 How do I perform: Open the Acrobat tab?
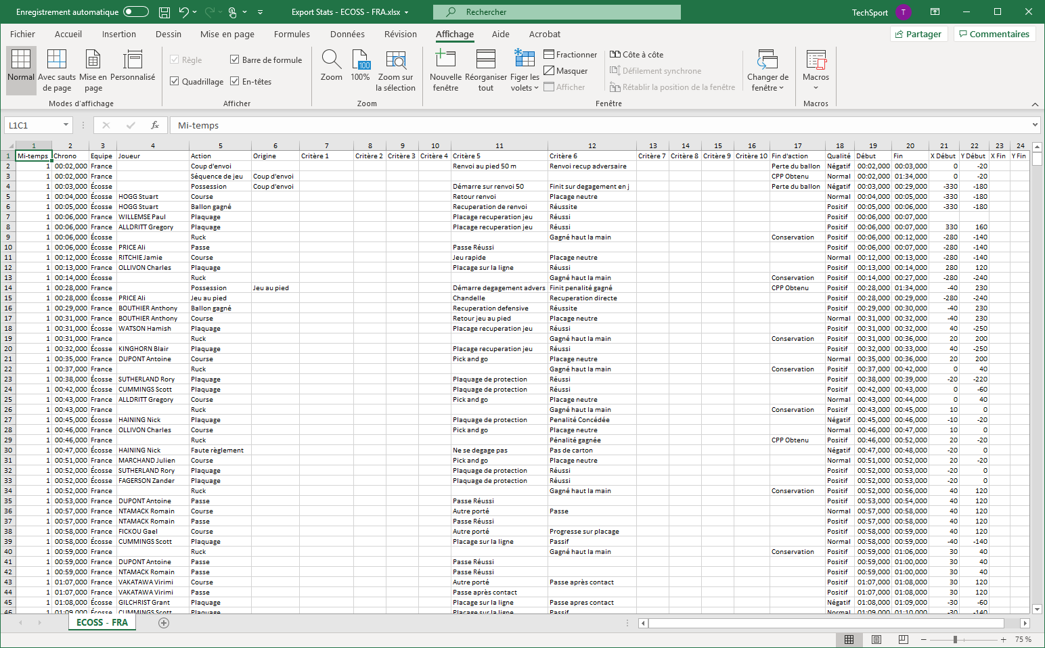[x=545, y=34]
